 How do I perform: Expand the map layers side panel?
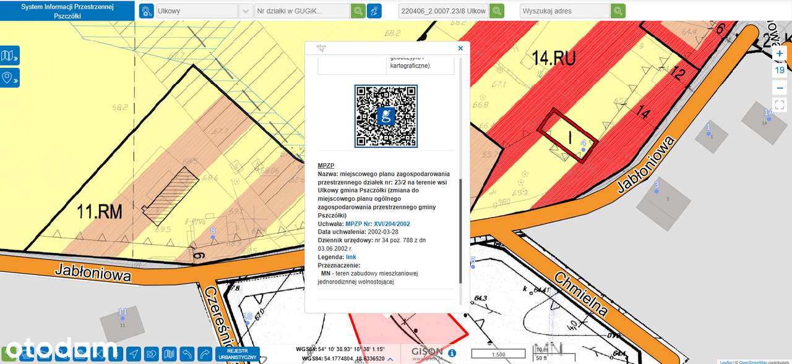pos(9,56)
